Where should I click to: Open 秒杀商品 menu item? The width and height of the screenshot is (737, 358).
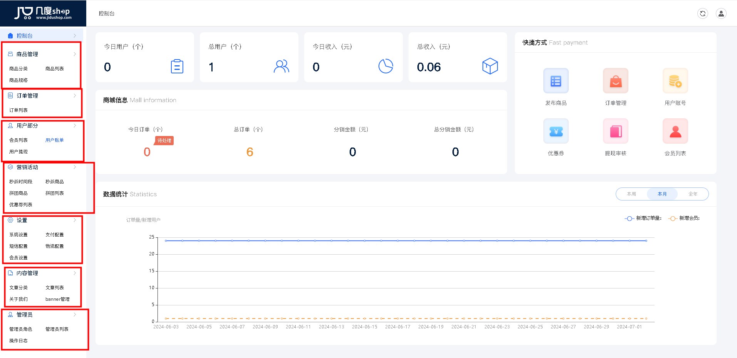(55, 182)
